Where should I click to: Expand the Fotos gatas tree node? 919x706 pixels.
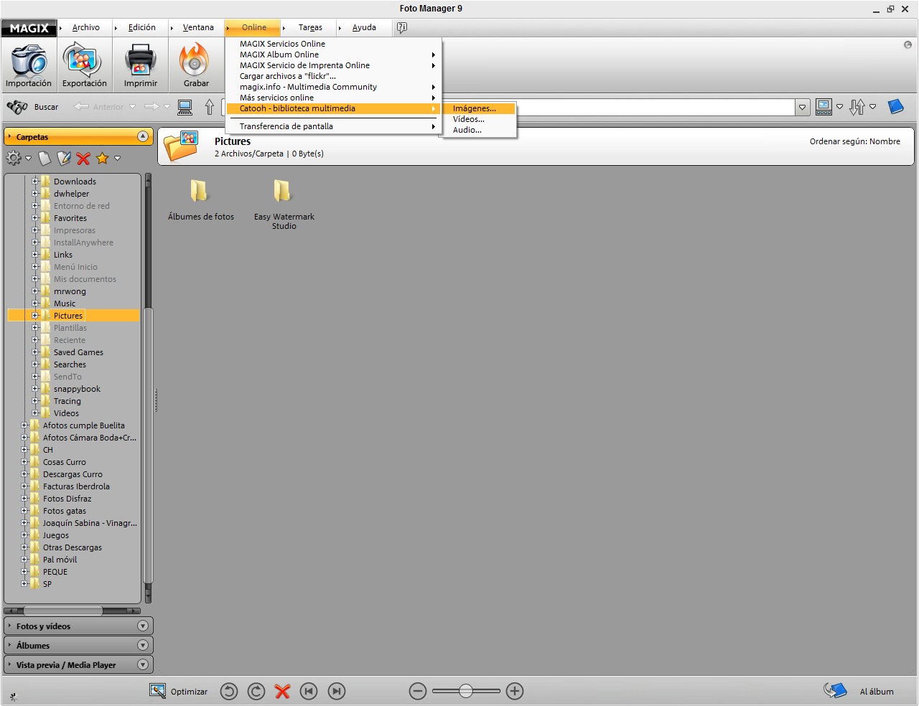tap(24, 511)
